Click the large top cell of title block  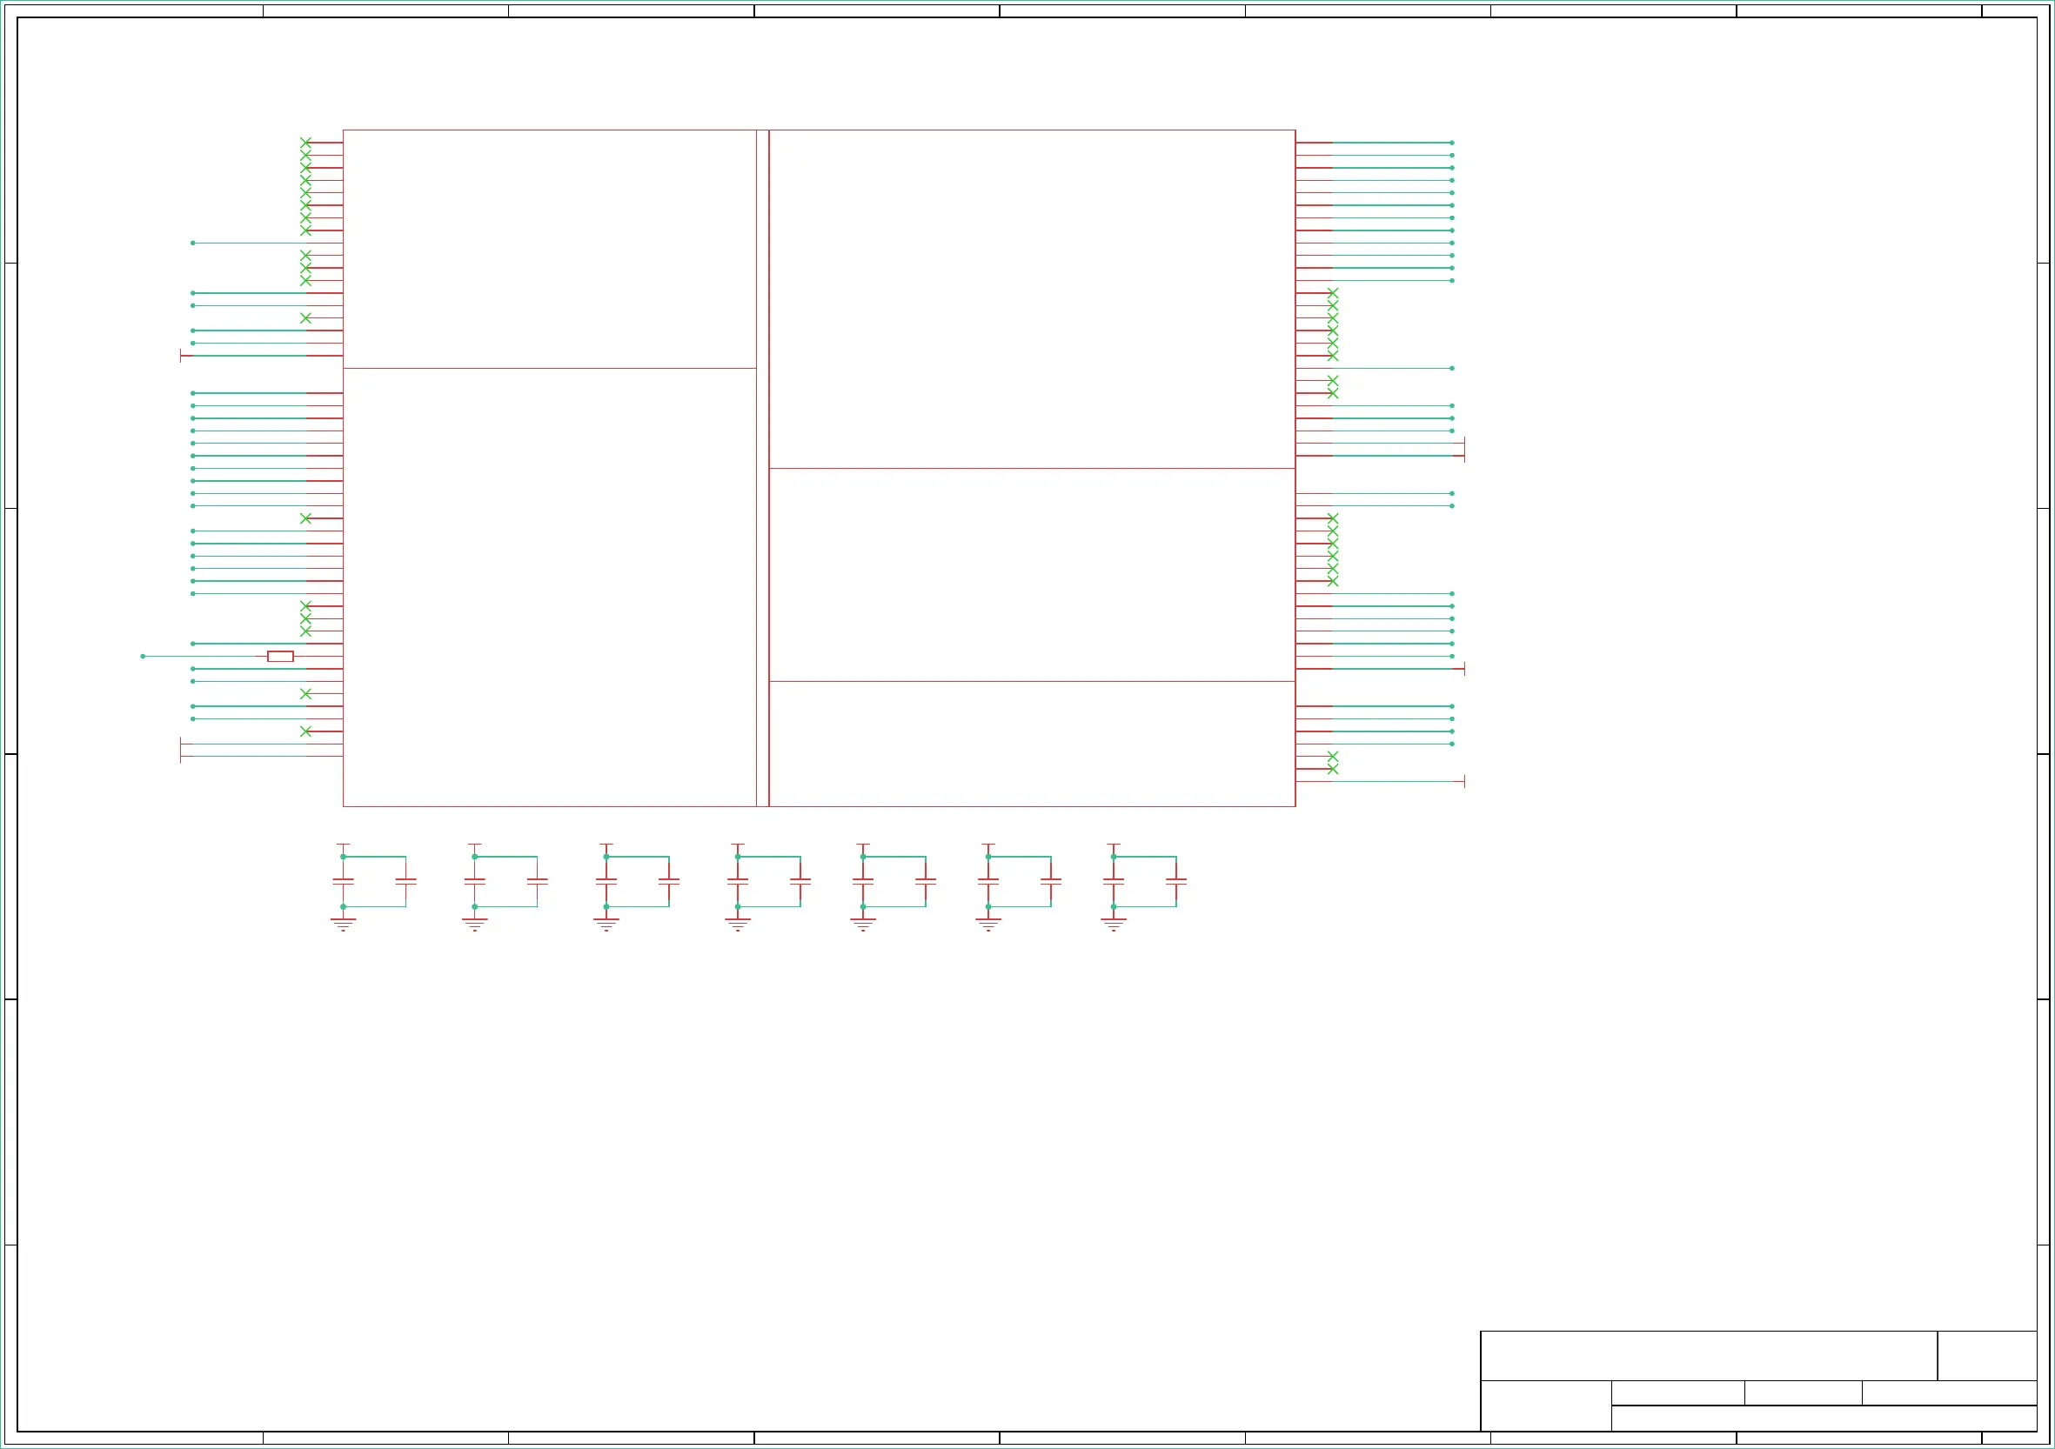(x=1709, y=1355)
